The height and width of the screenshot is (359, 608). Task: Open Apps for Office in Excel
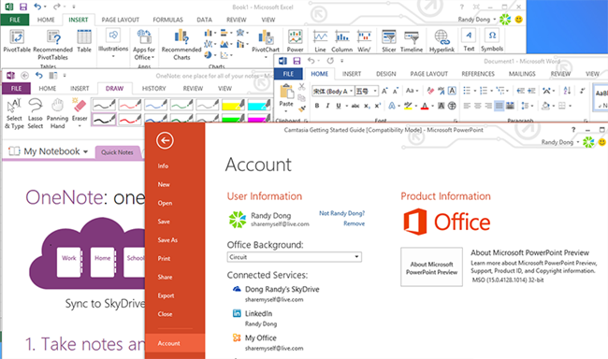[144, 45]
